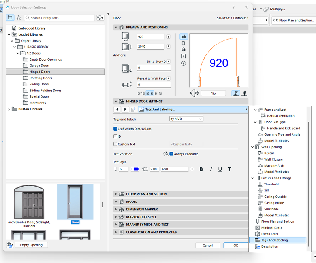Select Opening Type and Angle entry

click(x=282, y=134)
